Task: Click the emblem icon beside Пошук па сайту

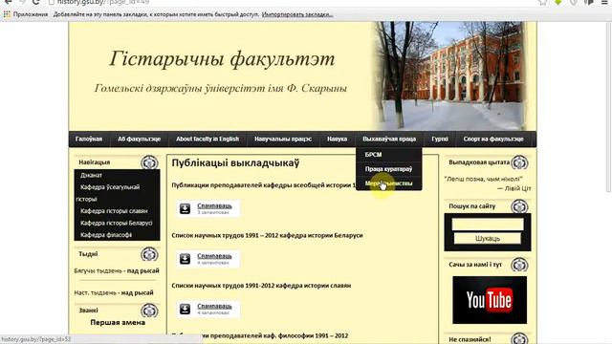Action: [x=519, y=206]
